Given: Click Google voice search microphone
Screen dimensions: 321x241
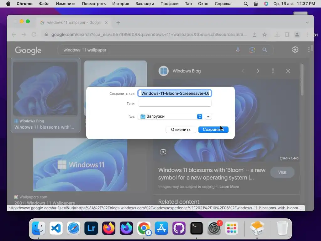Looking at the screenshot, I should (238, 50).
